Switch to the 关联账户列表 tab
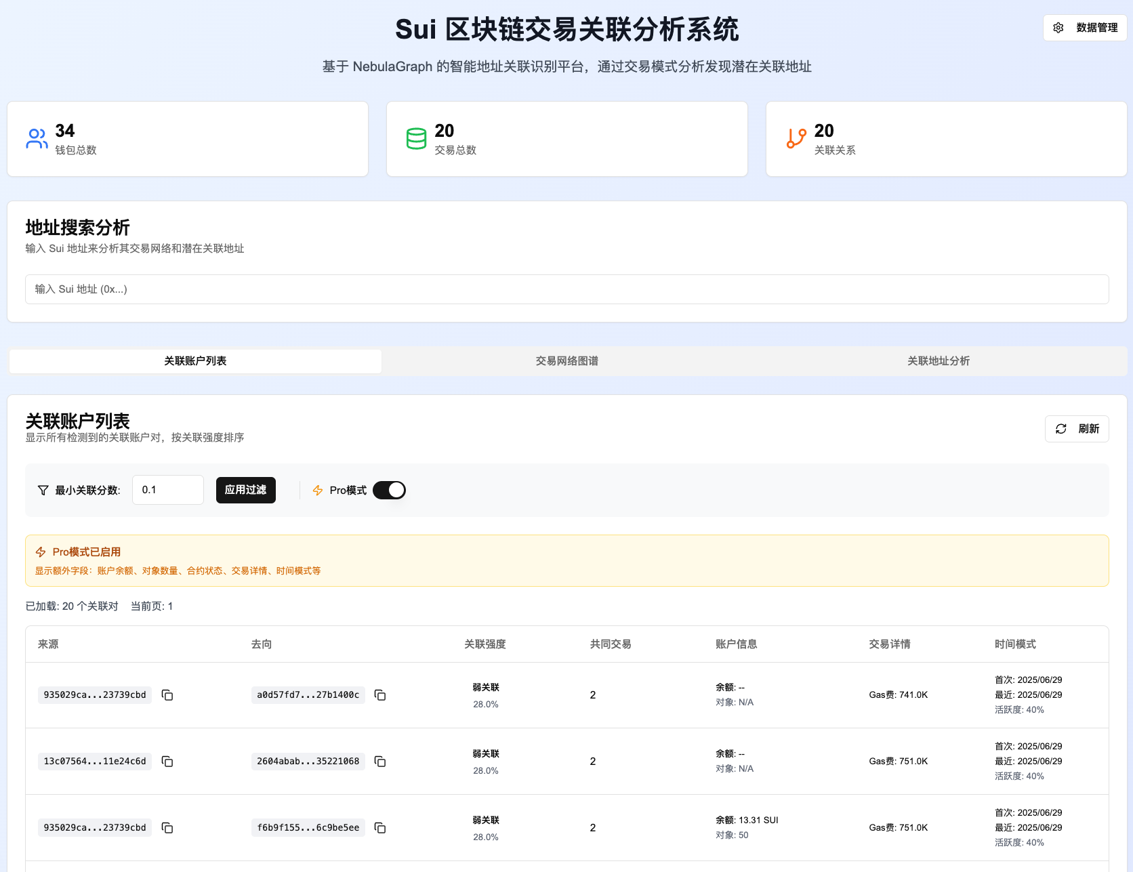 pos(195,361)
